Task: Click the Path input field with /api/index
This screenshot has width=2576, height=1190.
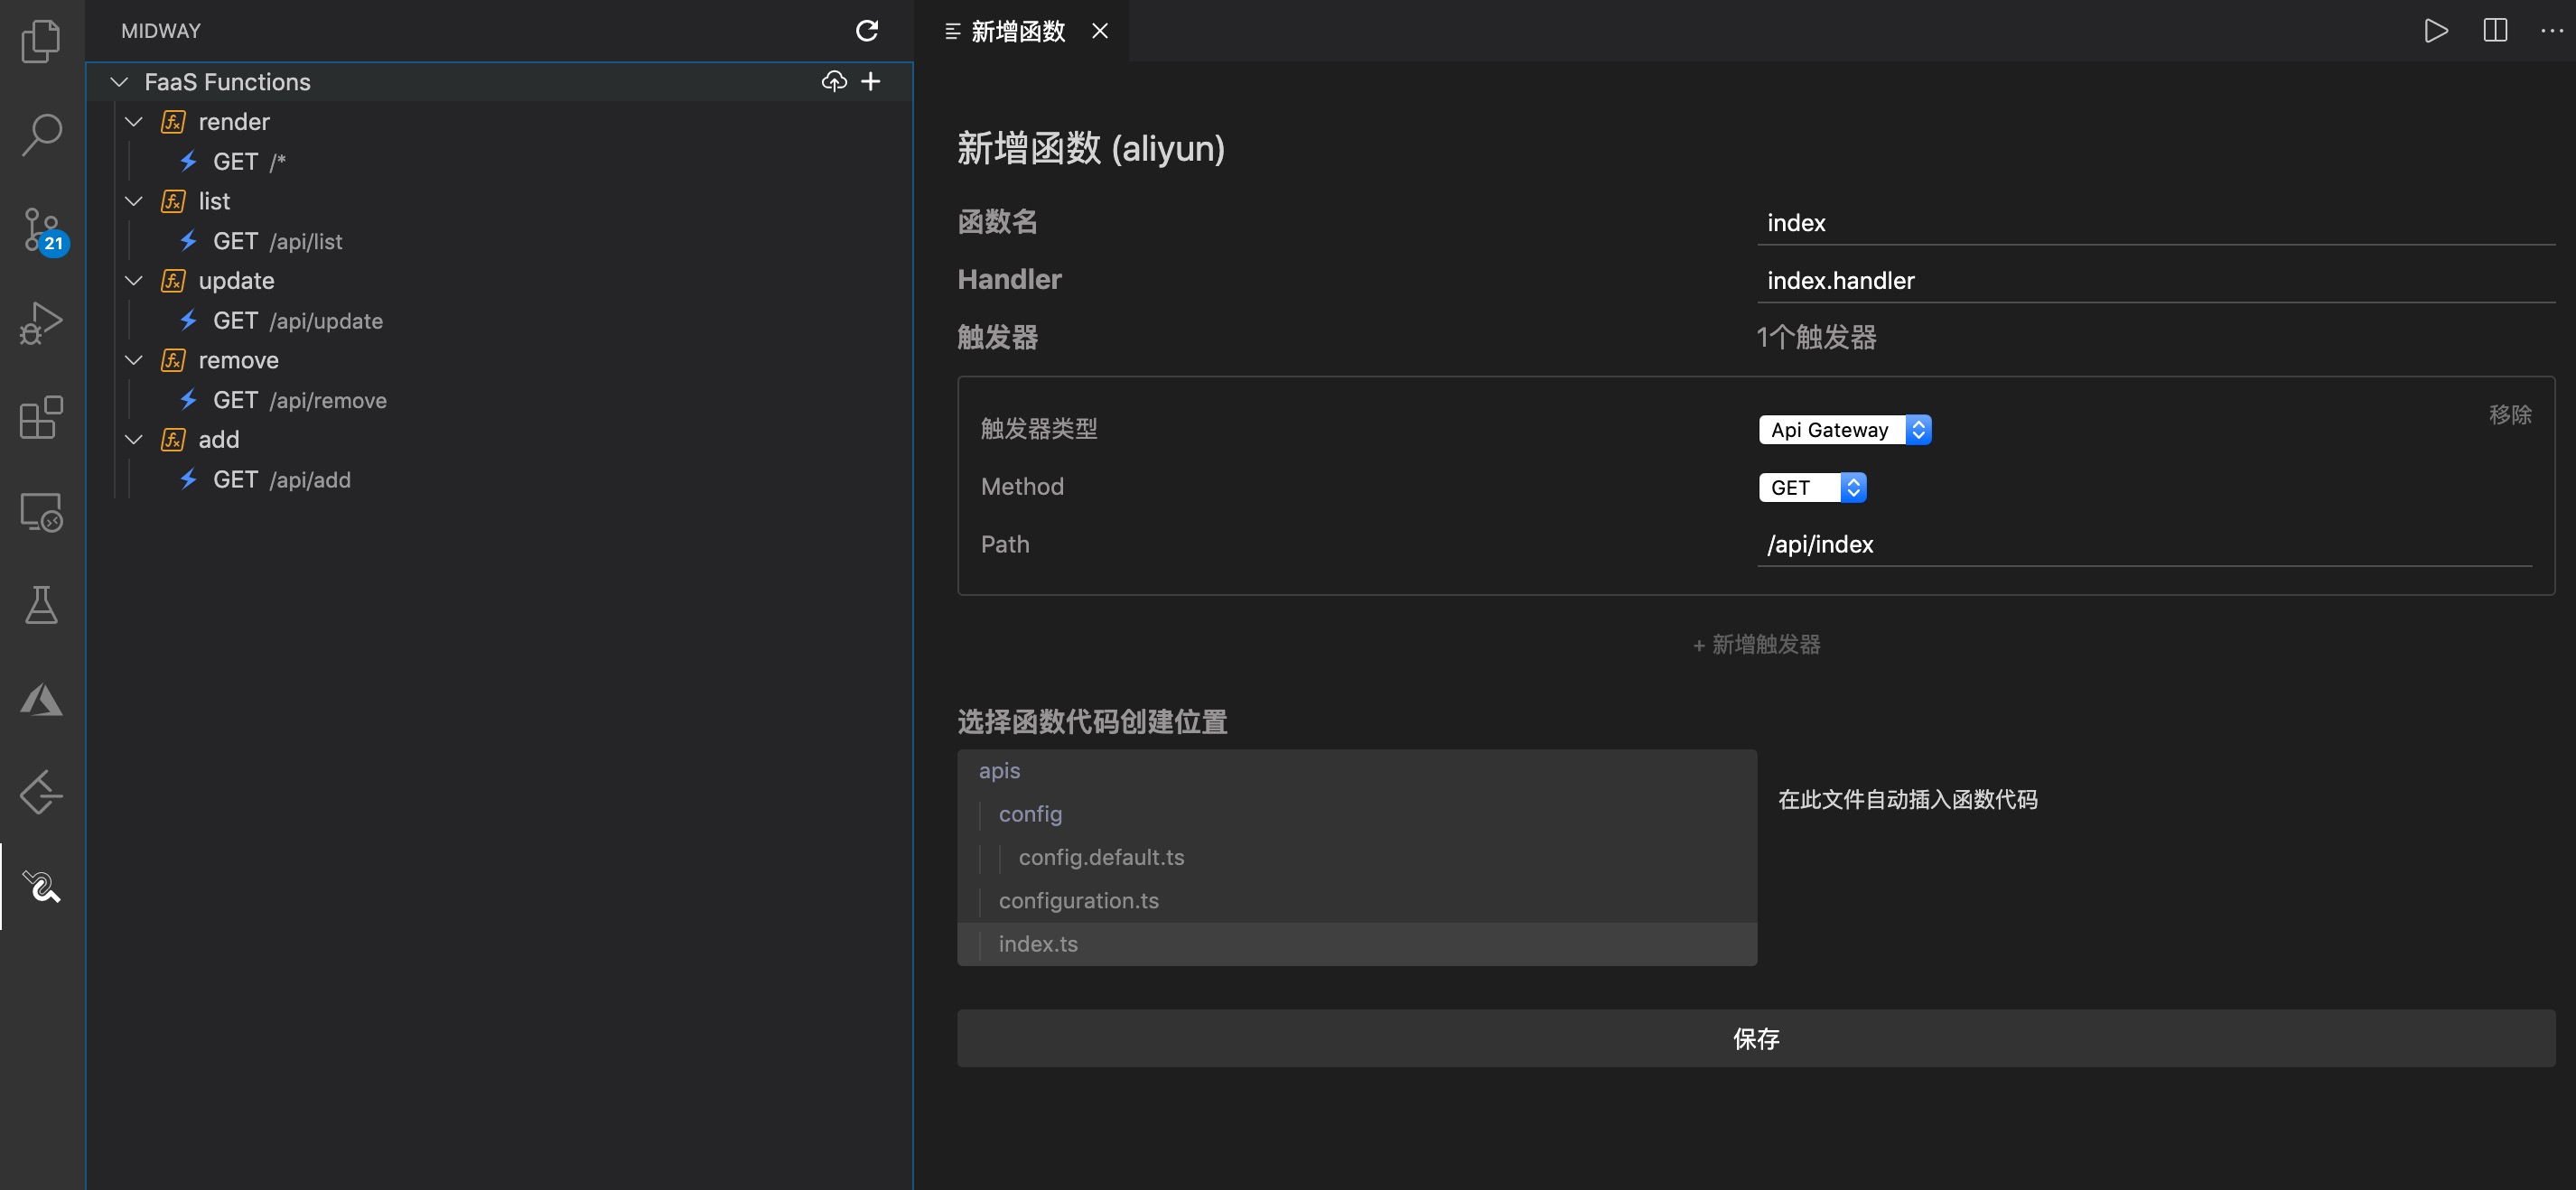Action: [x=2143, y=545]
